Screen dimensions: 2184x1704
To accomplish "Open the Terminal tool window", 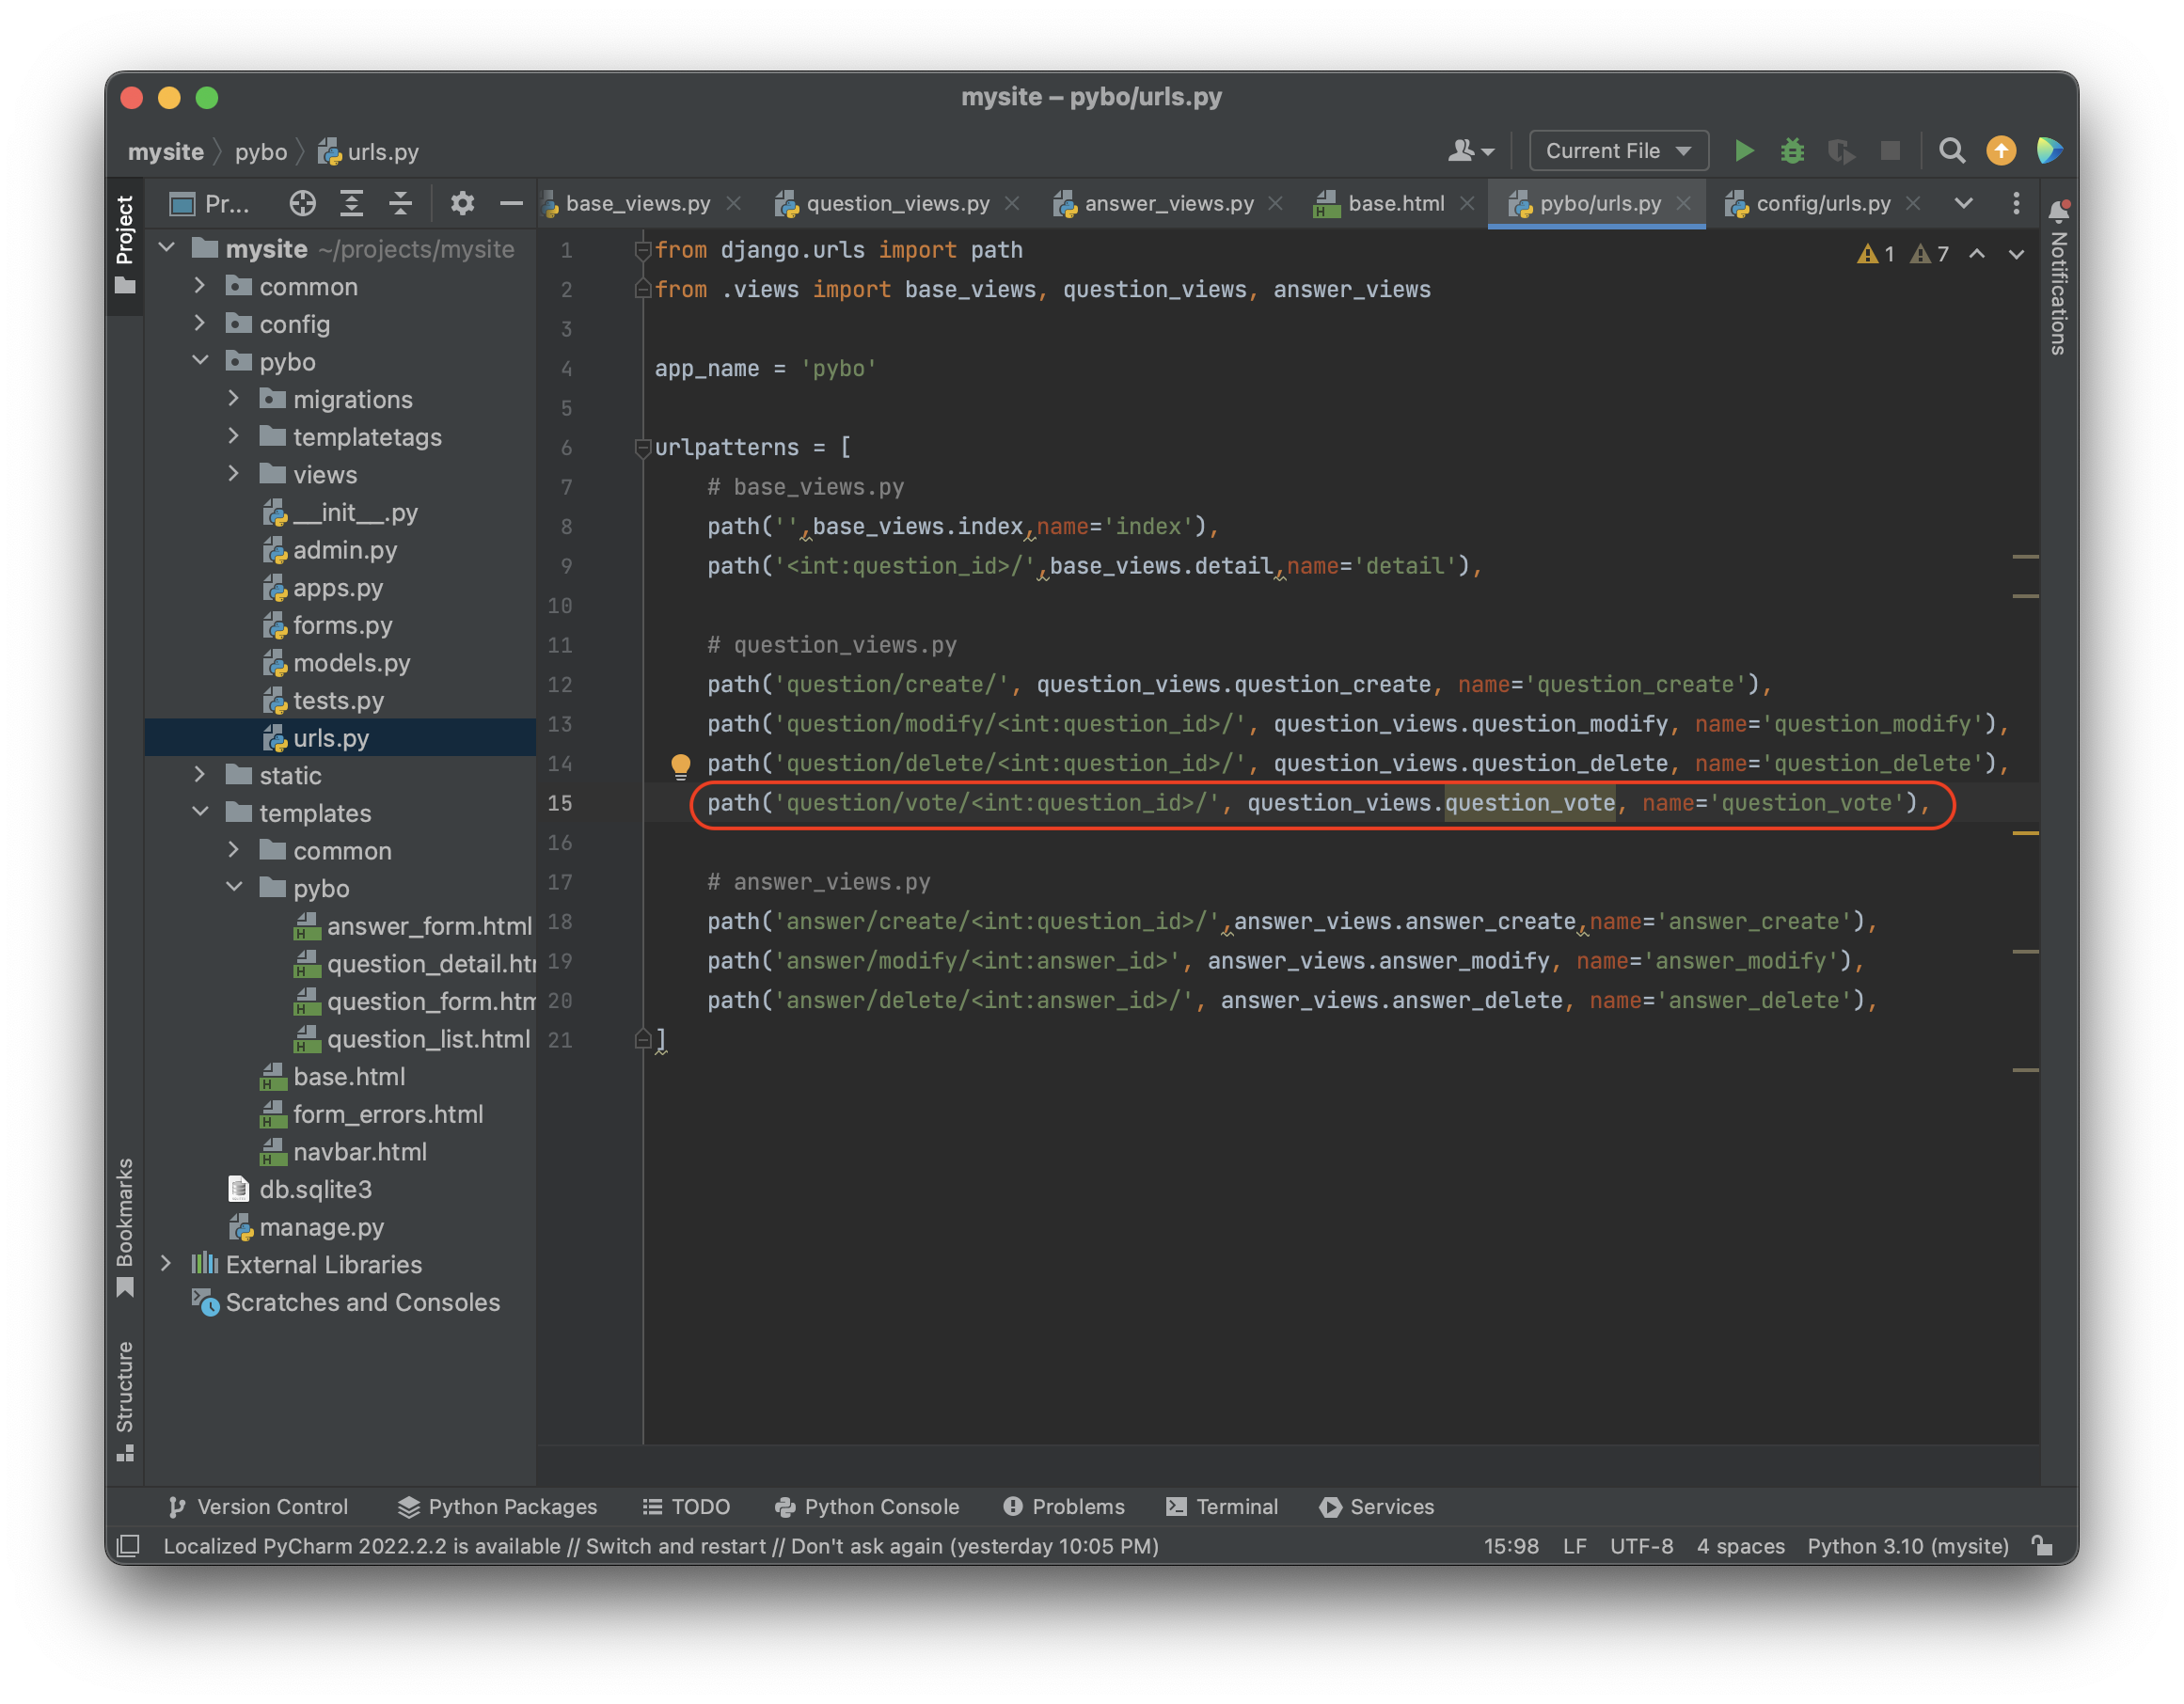I will click(1222, 1506).
